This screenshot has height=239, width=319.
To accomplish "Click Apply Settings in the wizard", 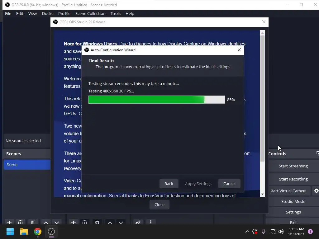I will pos(198,184).
